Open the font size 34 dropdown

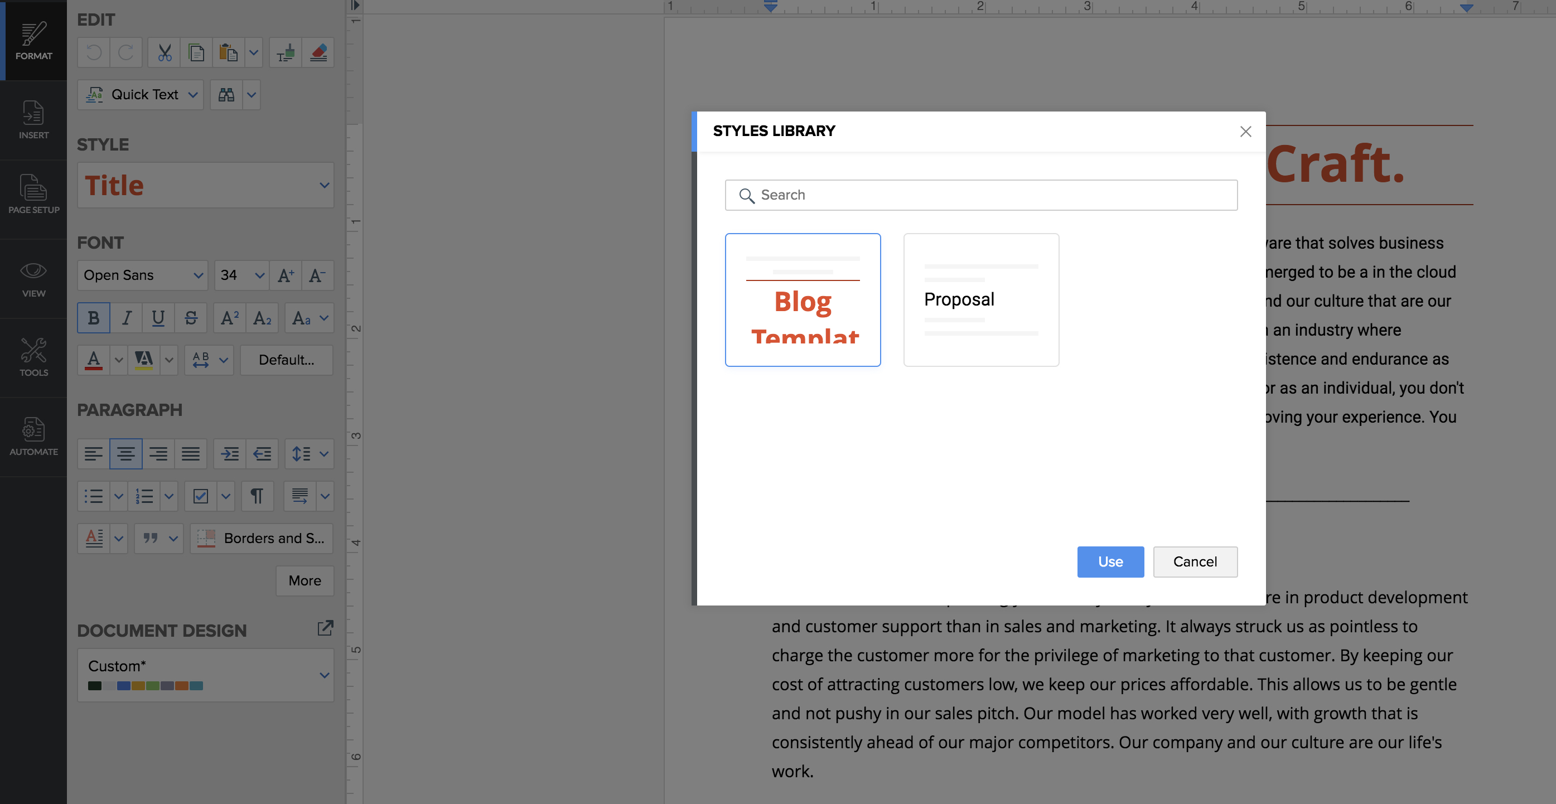pos(241,275)
